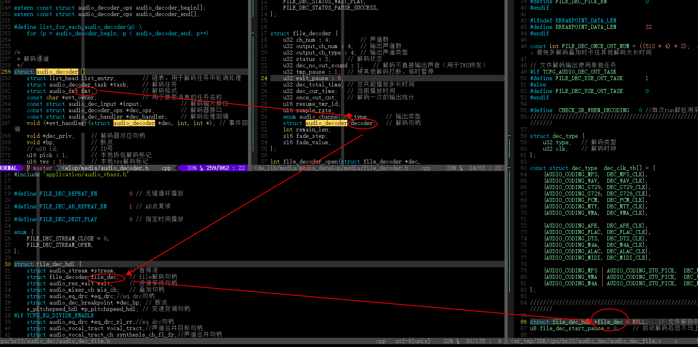Click the FILE_DEC_ONCE_OUT_NUM constant line
Screen dimensions: 698x347
click(610, 46)
